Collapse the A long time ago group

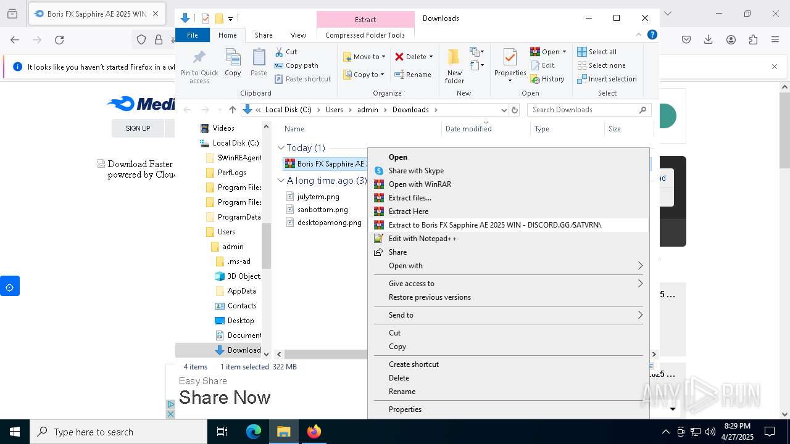[281, 181]
